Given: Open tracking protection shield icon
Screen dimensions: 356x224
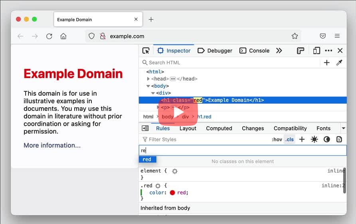Looking at the screenshot, I should [91, 36].
